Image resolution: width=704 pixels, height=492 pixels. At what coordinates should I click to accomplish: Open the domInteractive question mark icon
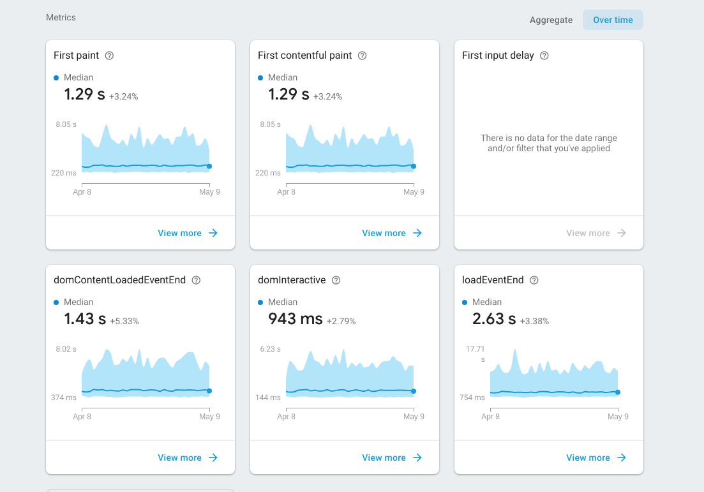pyautogui.click(x=336, y=280)
